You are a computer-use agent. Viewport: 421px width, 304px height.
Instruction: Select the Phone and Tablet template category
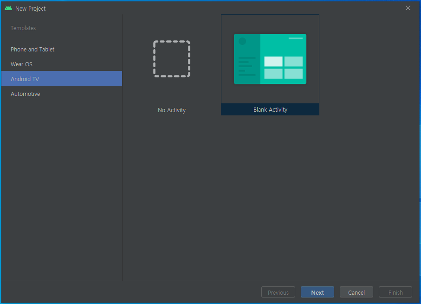pos(61,49)
